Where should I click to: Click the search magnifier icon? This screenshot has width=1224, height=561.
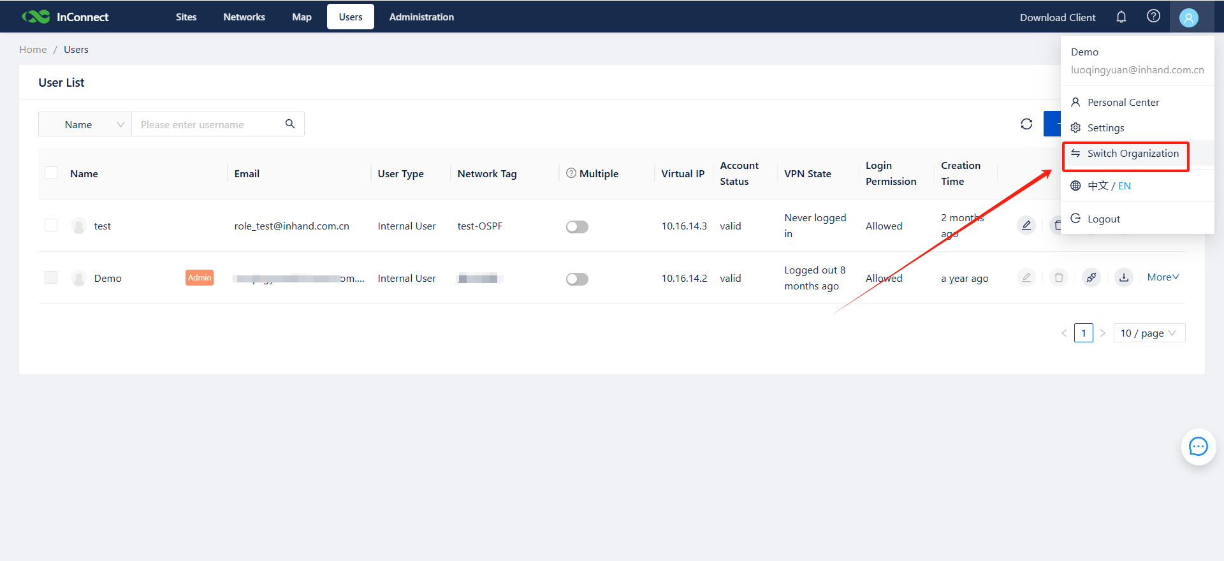point(290,124)
